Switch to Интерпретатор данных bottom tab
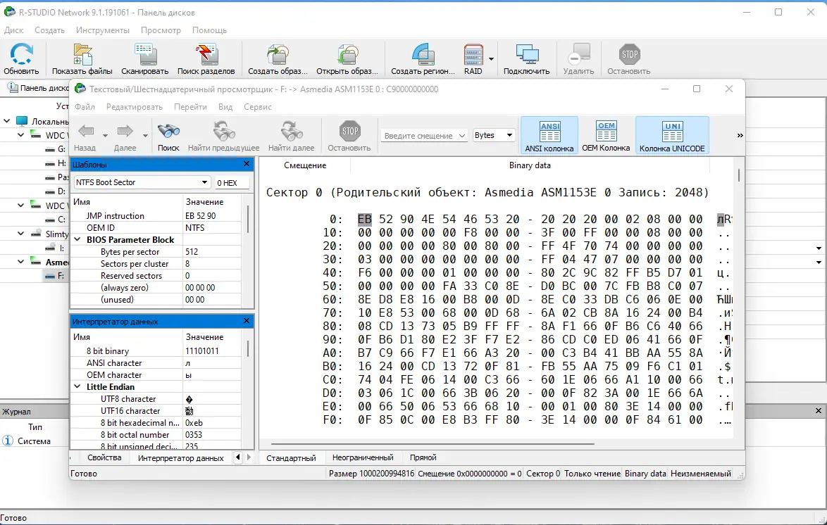The height and width of the screenshot is (525, 827). [x=181, y=457]
